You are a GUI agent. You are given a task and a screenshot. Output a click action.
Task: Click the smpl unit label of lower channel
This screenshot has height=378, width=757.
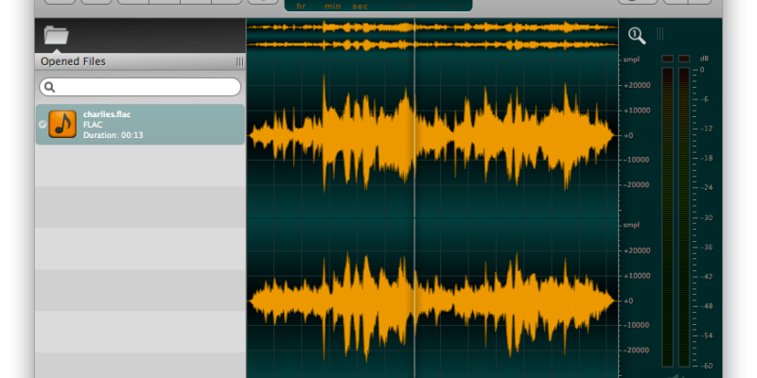632,226
